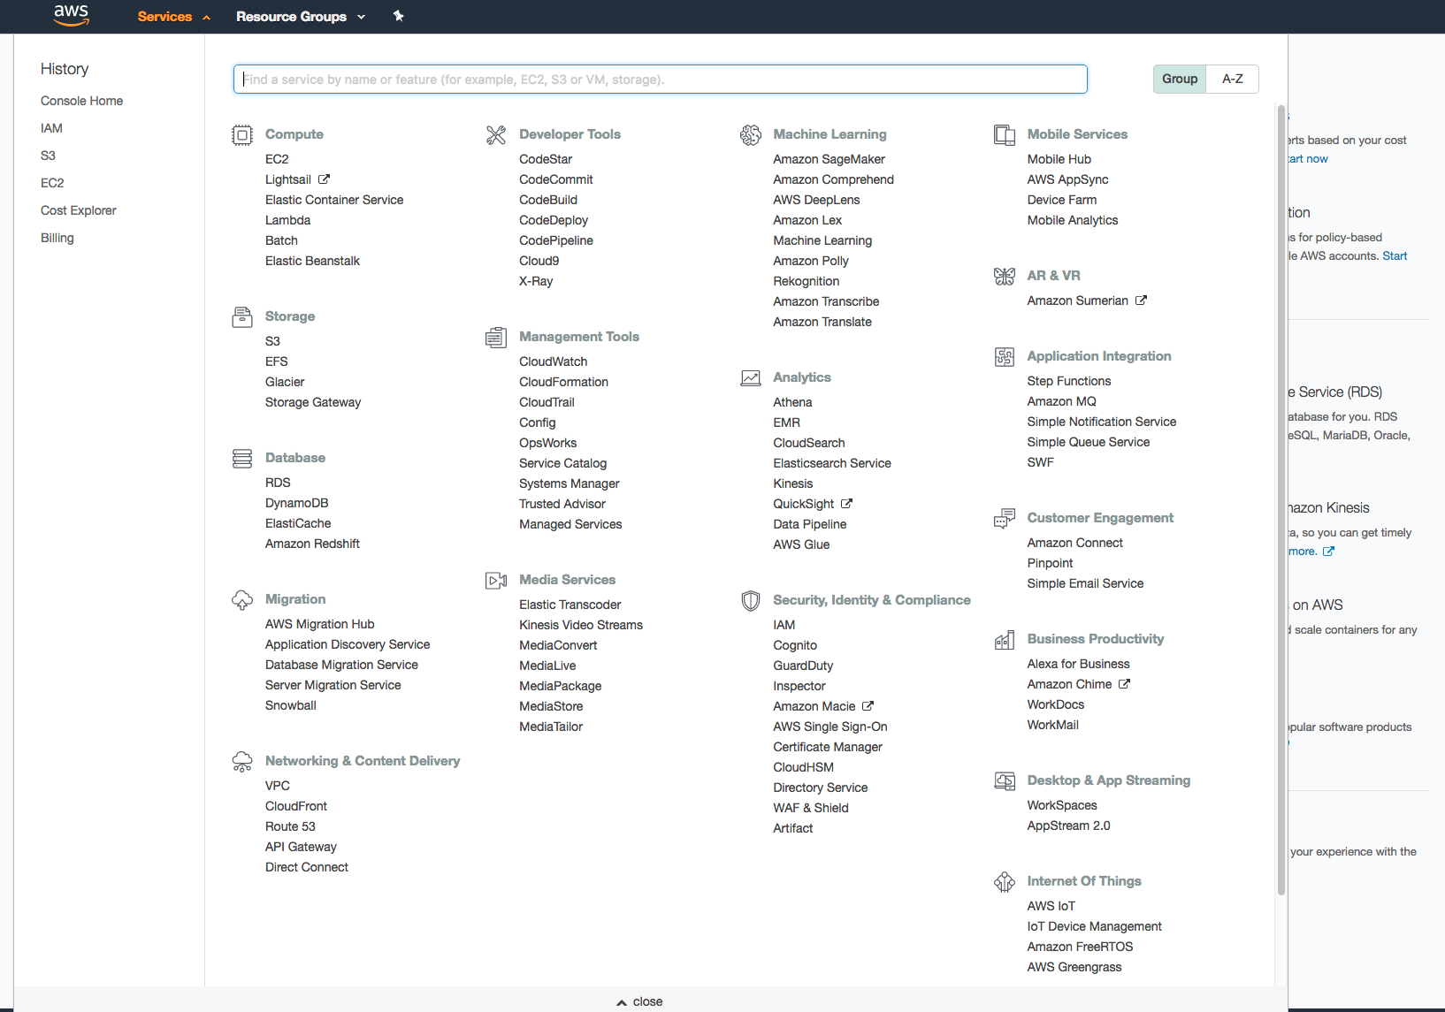1445x1012 pixels.
Task: Open the Lambda service
Action: point(287,220)
